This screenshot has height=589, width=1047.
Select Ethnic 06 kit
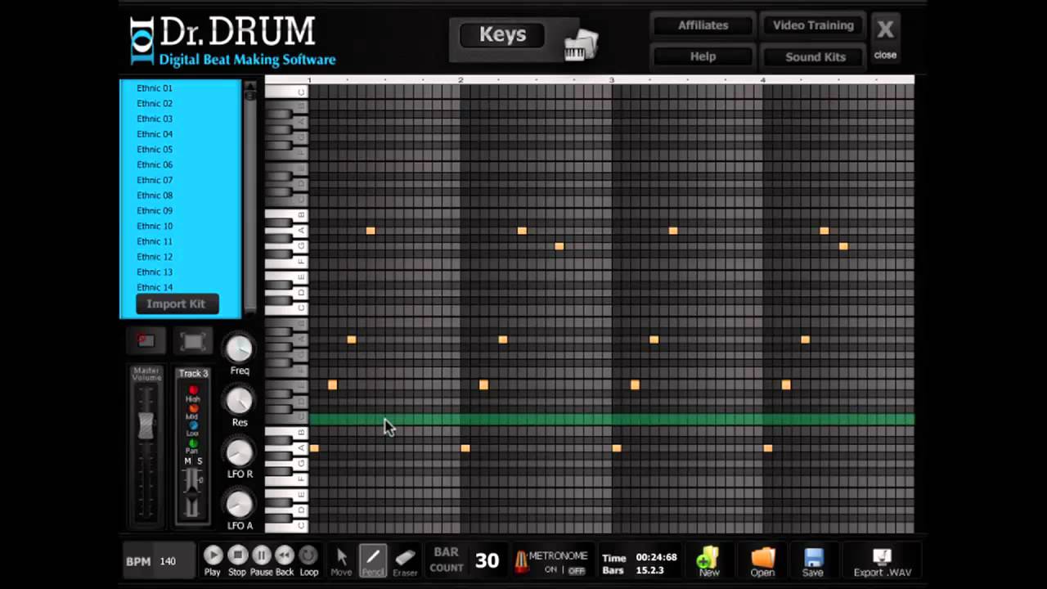[155, 165]
